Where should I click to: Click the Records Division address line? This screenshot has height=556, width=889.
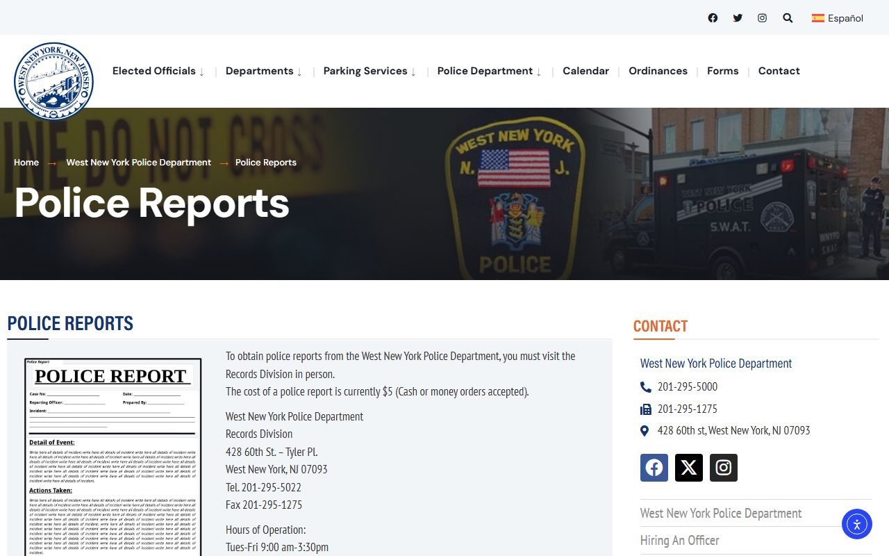coord(259,434)
